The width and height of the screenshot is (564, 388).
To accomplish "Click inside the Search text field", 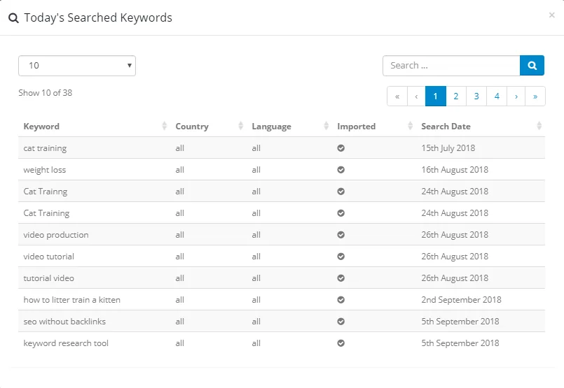I will pyautogui.click(x=451, y=66).
